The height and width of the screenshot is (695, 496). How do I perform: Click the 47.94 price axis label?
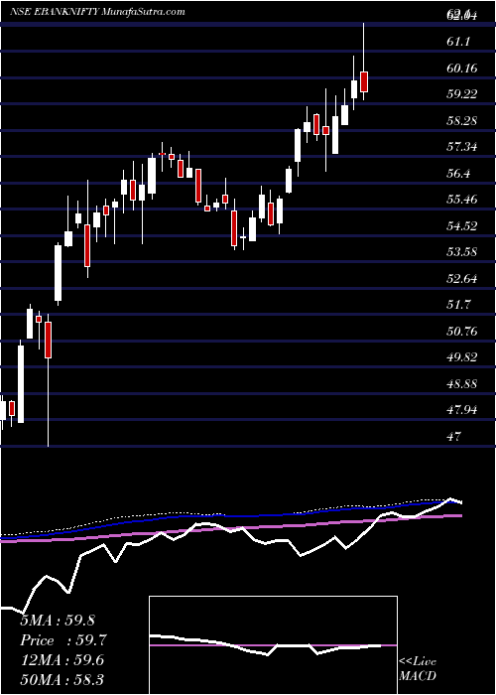coord(461,410)
